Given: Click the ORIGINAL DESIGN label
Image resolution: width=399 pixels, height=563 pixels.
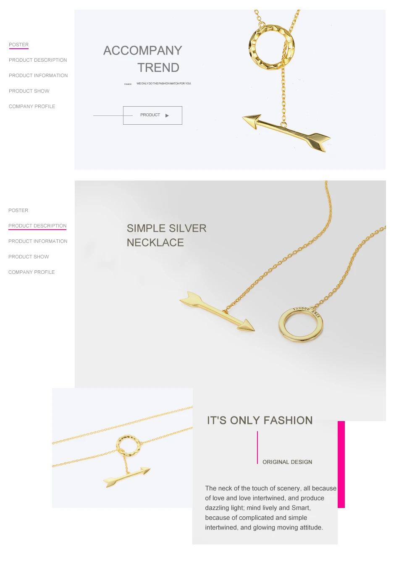Looking at the screenshot, I should (287, 462).
